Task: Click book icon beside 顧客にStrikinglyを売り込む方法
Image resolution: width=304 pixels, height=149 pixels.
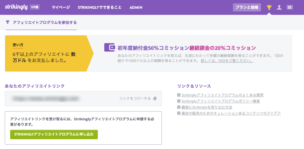Action: [x=179, y=107]
